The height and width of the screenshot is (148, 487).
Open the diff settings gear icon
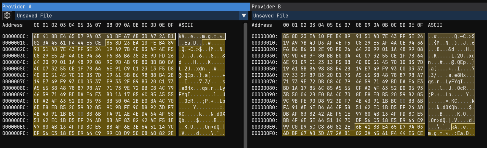coord(7,16)
